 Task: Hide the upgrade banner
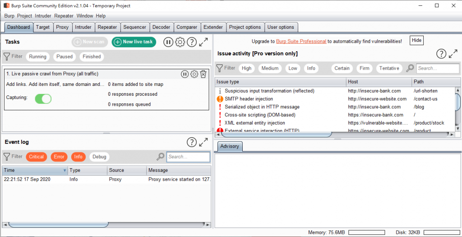(x=416, y=40)
